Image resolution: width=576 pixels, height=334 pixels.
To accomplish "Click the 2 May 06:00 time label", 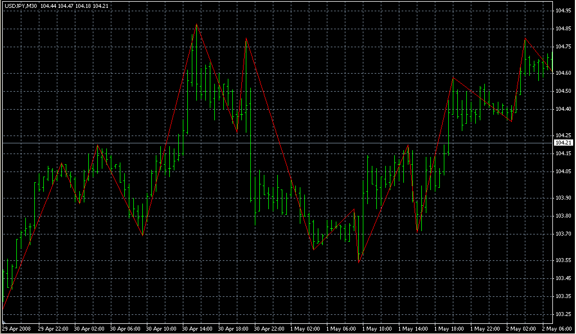I will coord(557,328).
